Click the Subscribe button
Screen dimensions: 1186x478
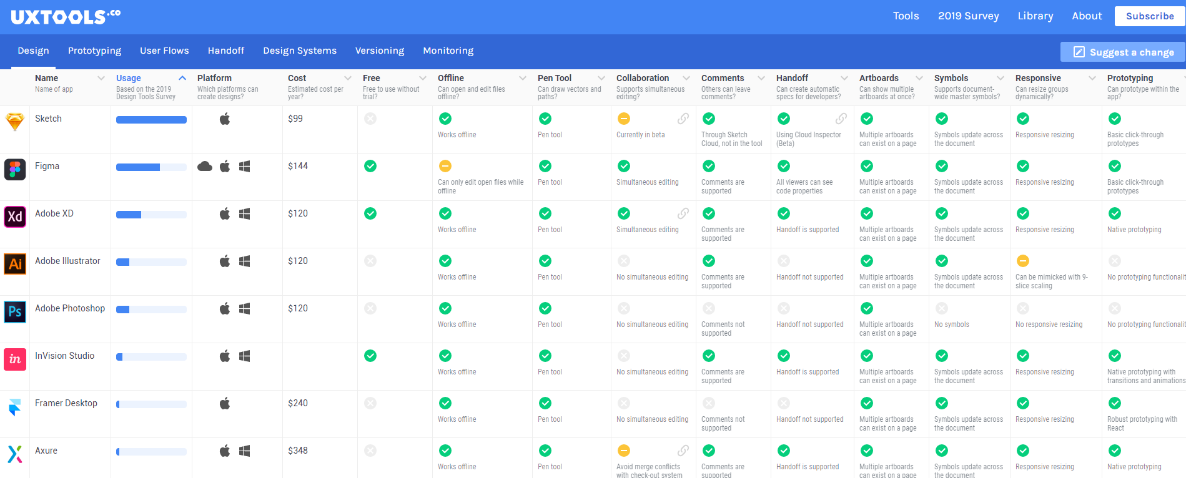point(1150,16)
